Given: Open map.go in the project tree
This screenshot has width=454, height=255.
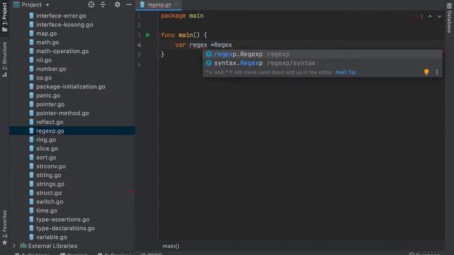Looking at the screenshot, I should click(46, 33).
